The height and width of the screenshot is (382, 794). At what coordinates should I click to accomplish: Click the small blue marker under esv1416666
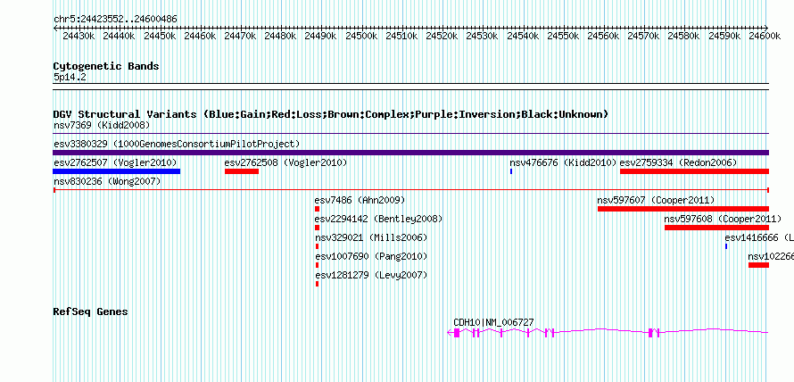click(726, 246)
